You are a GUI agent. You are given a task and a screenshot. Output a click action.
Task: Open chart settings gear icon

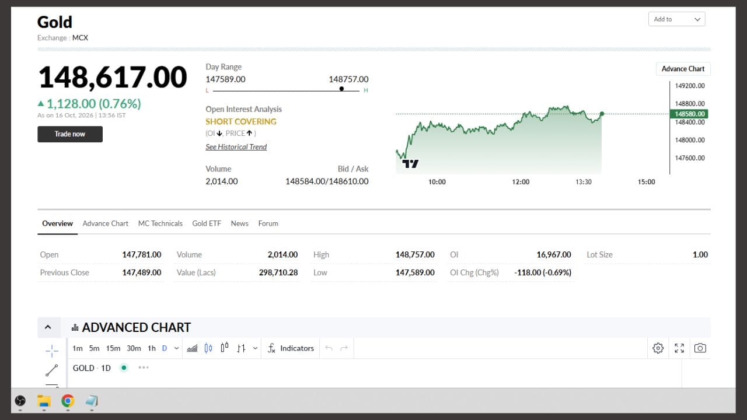click(658, 348)
